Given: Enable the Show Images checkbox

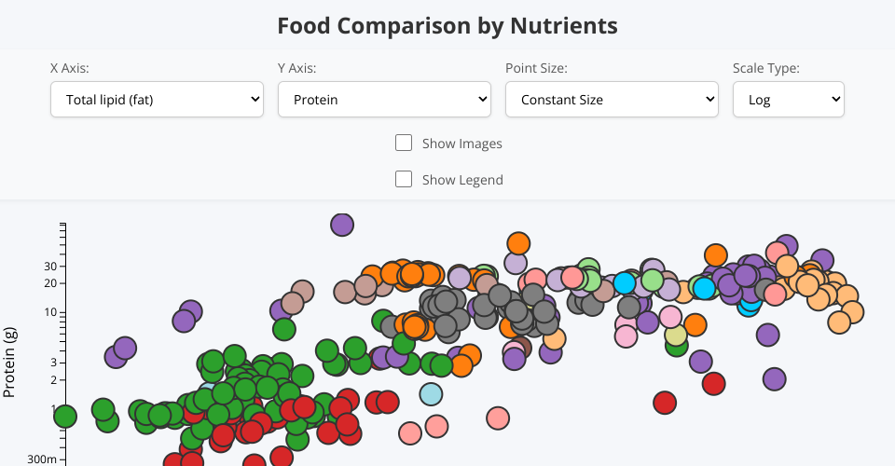Looking at the screenshot, I should (404, 143).
